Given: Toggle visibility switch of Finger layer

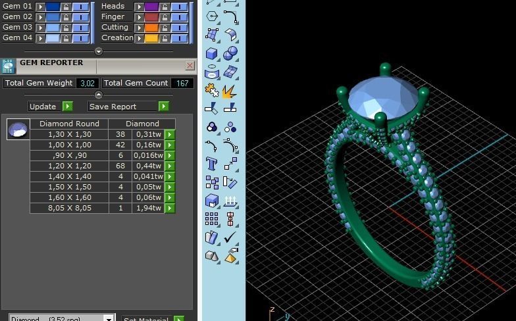Looking at the screenshot, I should click(179, 17).
